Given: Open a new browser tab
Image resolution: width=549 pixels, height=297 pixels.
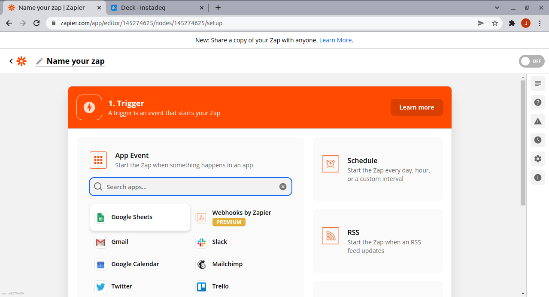Looking at the screenshot, I should (218, 8).
